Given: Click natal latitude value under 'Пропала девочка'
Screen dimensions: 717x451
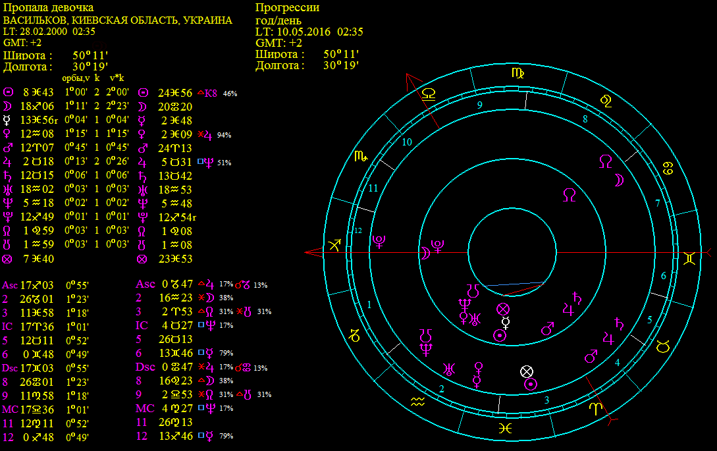Looking at the screenshot, I should point(90,55).
